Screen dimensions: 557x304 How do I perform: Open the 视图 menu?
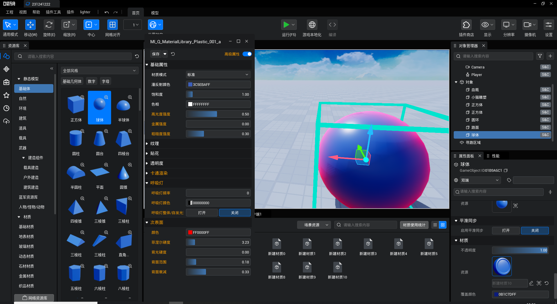[23, 12]
